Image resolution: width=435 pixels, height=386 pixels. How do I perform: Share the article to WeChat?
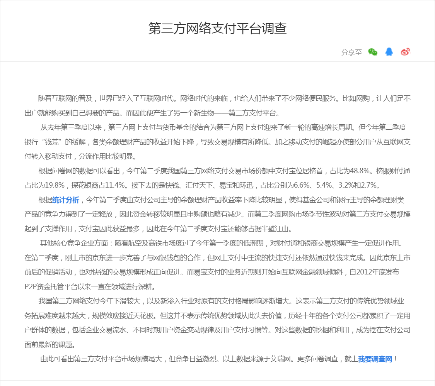click(373, 52)
